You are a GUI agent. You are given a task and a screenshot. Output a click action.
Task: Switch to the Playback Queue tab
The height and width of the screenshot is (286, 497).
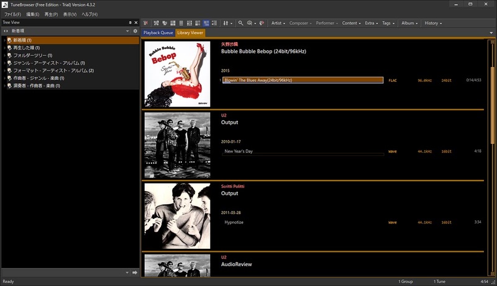(x=158, y=33)
